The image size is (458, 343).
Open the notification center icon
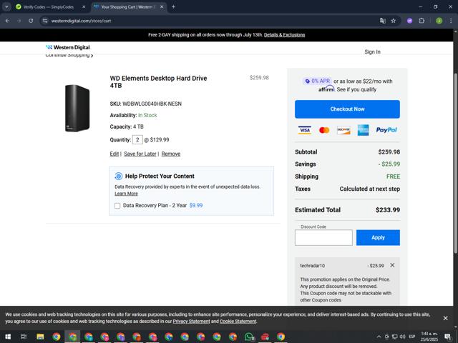point(448,337)
